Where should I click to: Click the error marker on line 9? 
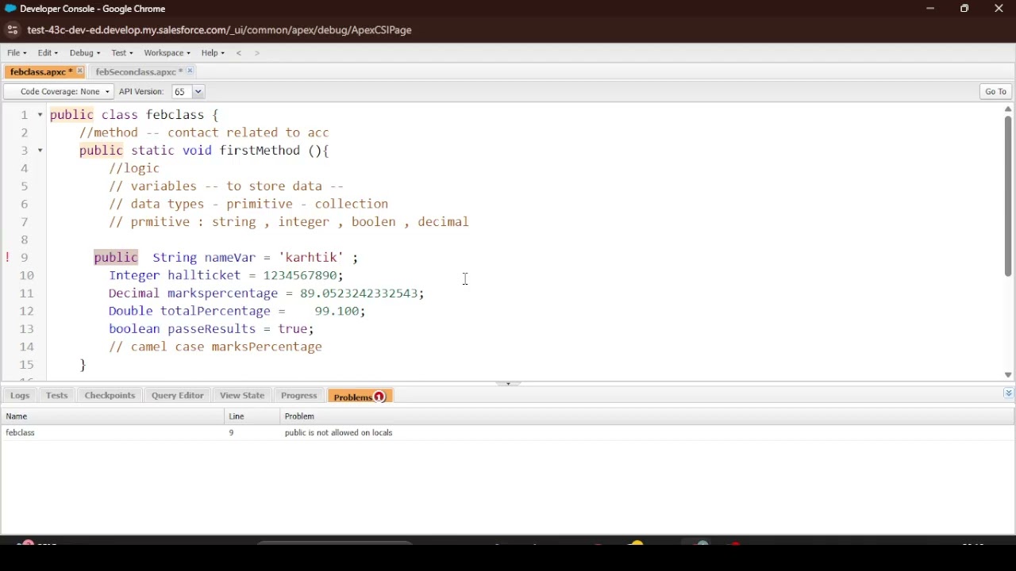click(x=8, y=258)
